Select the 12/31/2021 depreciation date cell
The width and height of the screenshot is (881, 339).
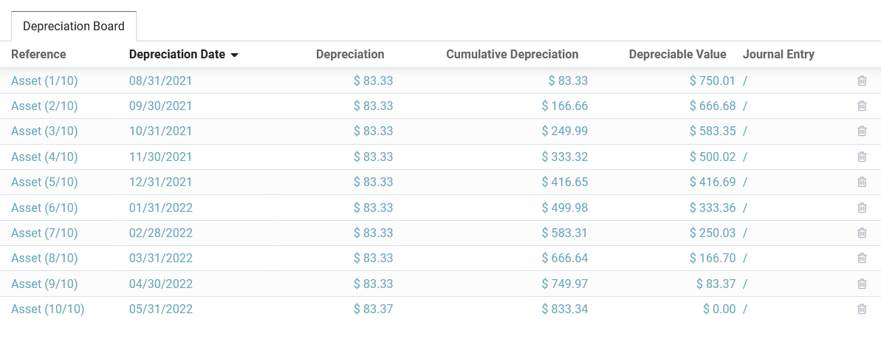pyautogui.click(x=161, y=182)
